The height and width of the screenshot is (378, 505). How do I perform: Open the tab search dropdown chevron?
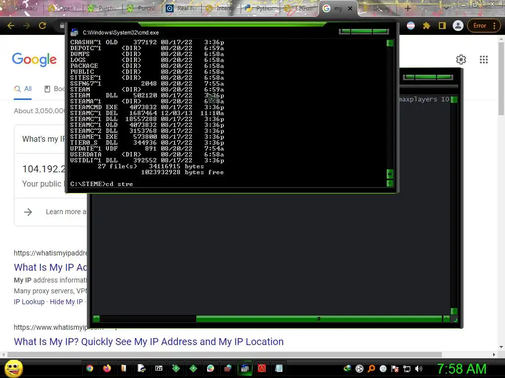coord(446,8)
